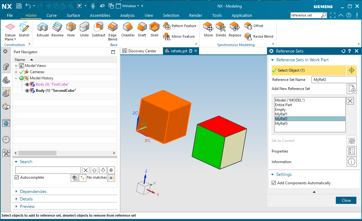Screen dimensions: 362x221
Task: Expand the Model Views node
Action: click(16, 66)
